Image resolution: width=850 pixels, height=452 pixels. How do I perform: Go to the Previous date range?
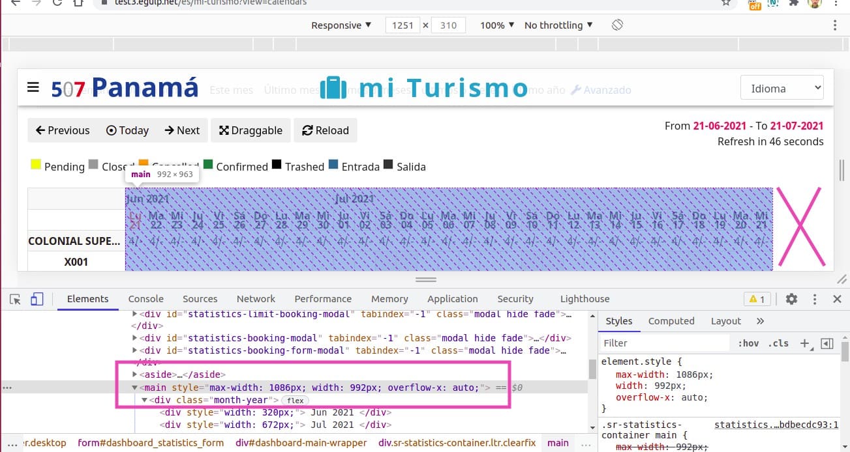[x=62, y=130]
